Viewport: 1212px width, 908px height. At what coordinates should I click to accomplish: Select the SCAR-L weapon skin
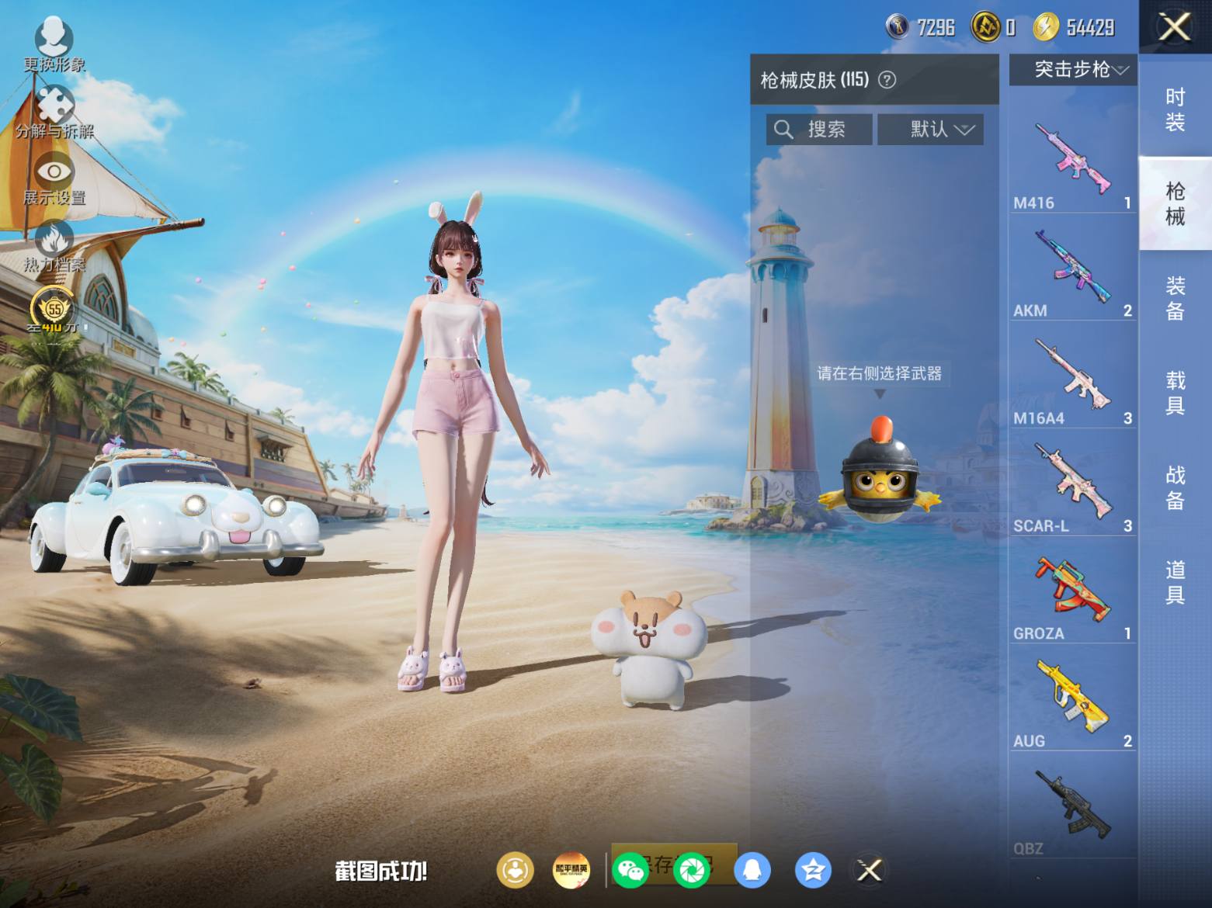(1072, 483)
